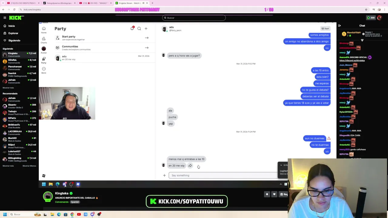The height and width of the screenshot is (218, 388).
Task: Open File Explorer in streamed taskbar
Action: pyautogui.click(x=51, y=184)
